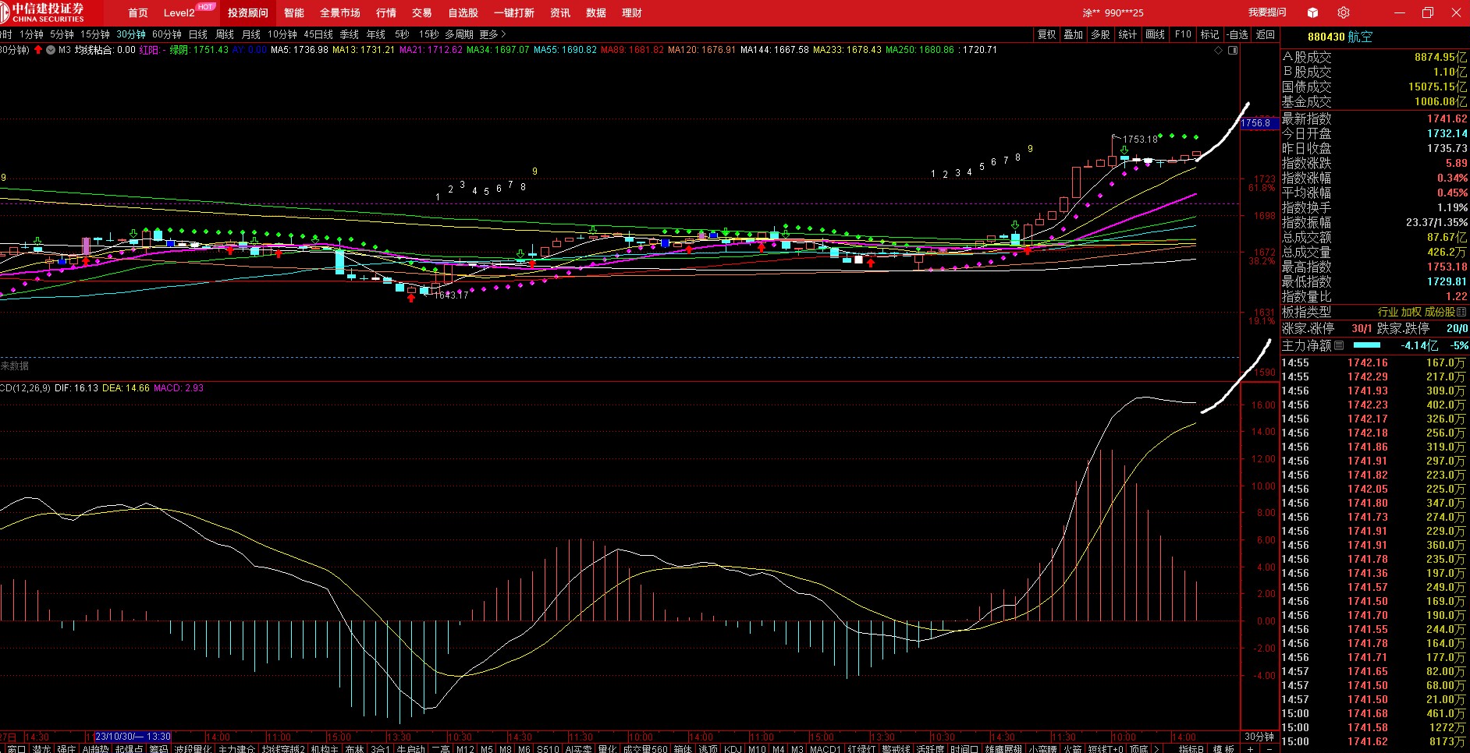Remove stock from 自选 watchlist
Screen dimensions: 1470x753
1237,34
